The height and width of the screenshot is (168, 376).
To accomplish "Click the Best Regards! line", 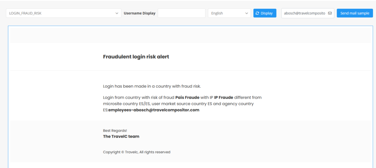I will 115,131.
